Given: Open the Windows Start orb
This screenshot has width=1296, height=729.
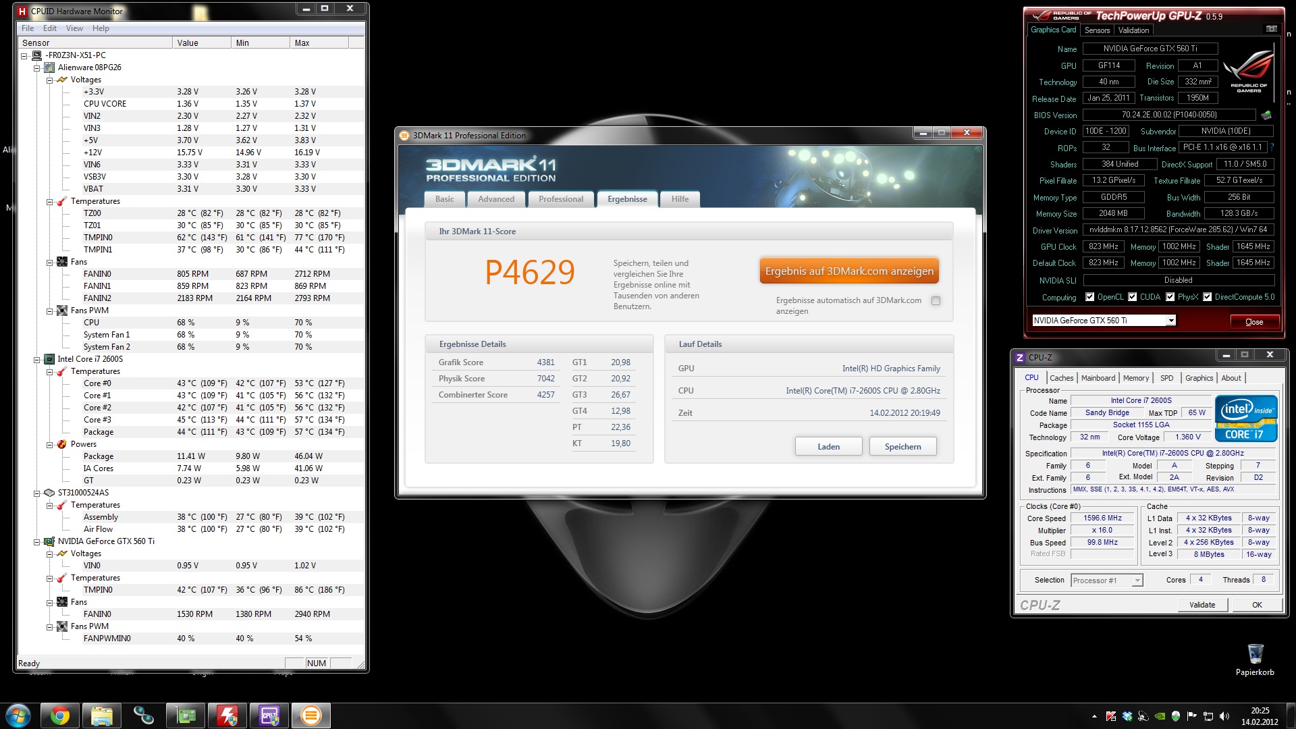Looking at the screenshot, I should click(x=18, y=715).
